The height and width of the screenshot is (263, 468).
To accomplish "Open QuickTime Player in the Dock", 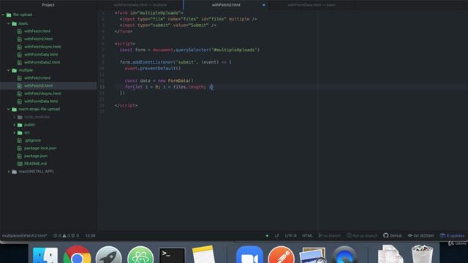I will 344,255.
